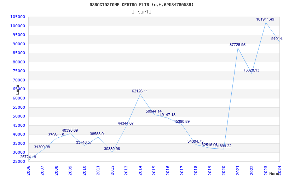Click data label 73628.13

click(x=251, y=70)
